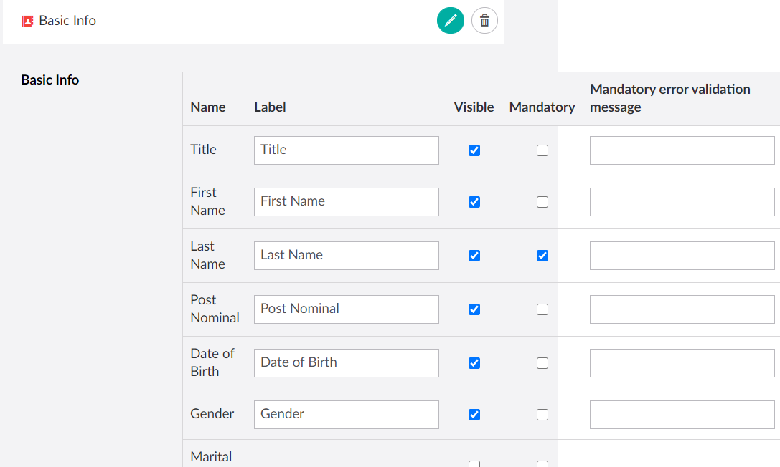780x467 pixels.
Task: Uncheck Visible for the Title field
Action: [474, 150]
